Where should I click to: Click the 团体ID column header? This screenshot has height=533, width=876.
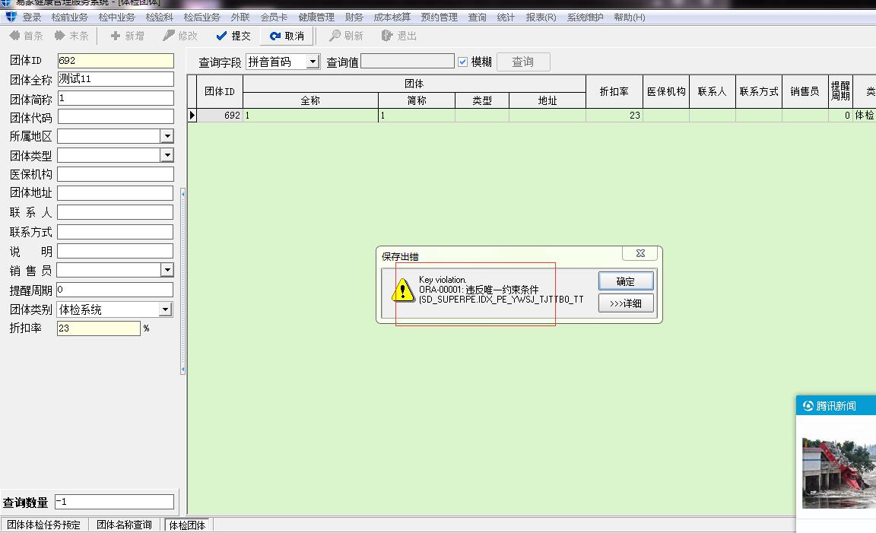point(220,91)
